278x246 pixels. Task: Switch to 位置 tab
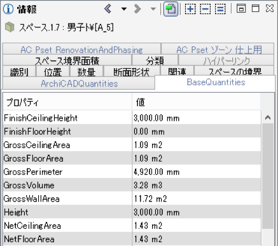point(53,71)
